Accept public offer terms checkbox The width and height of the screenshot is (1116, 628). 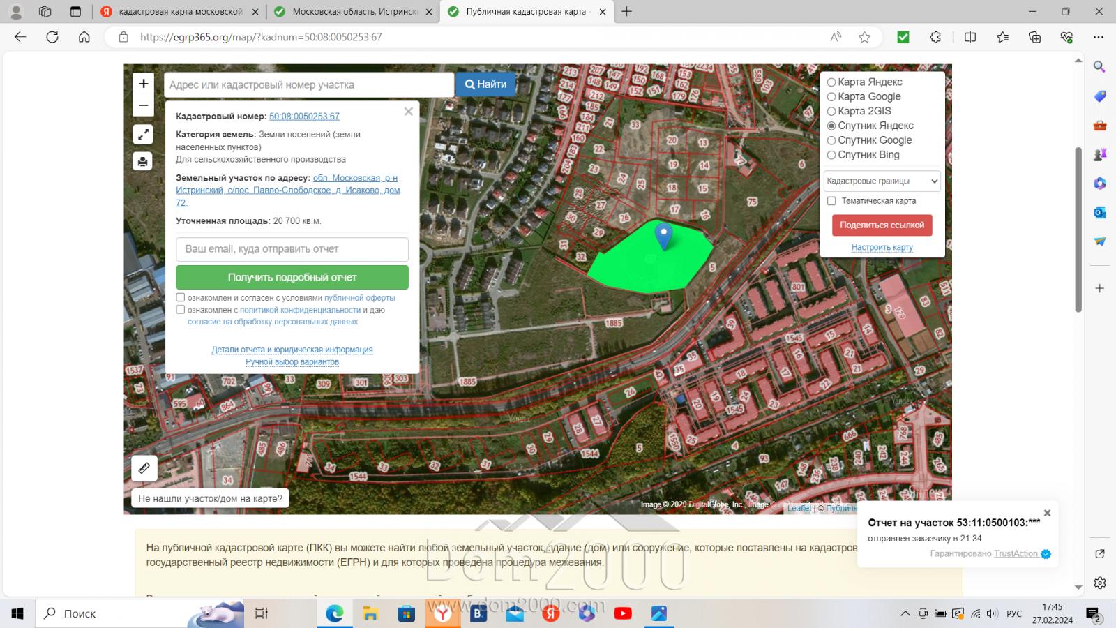[181, 297]
